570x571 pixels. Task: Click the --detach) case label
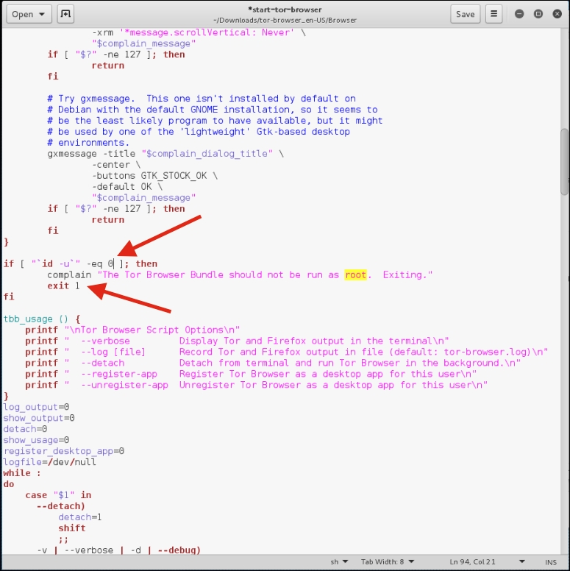(61, 506)
